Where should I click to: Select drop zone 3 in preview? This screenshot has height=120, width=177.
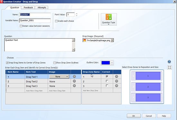coord(148,97)
